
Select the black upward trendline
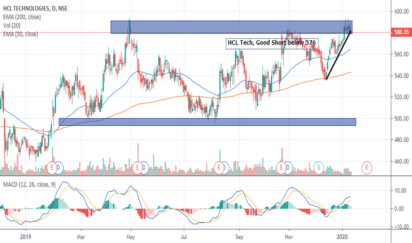pyautogui.click(x=338, y=55)
